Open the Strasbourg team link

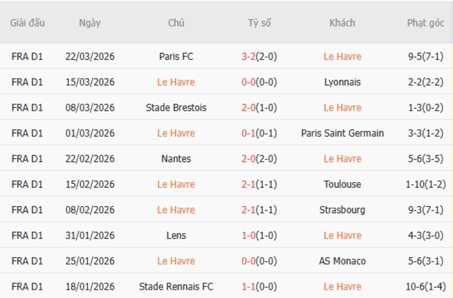pos(342,210)
